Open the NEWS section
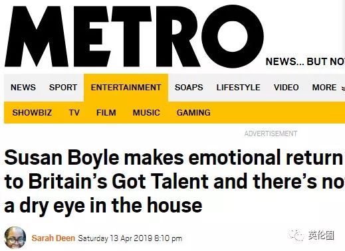The width and height of the screenshot is (345, 251). [x=23, y=88]
